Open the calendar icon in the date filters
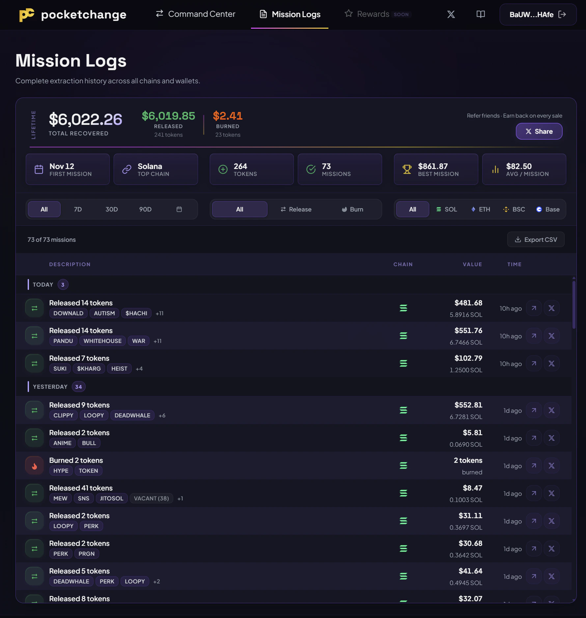Viewport: 586px width, 618px height. pyautogui.click(x=179, y=209)
